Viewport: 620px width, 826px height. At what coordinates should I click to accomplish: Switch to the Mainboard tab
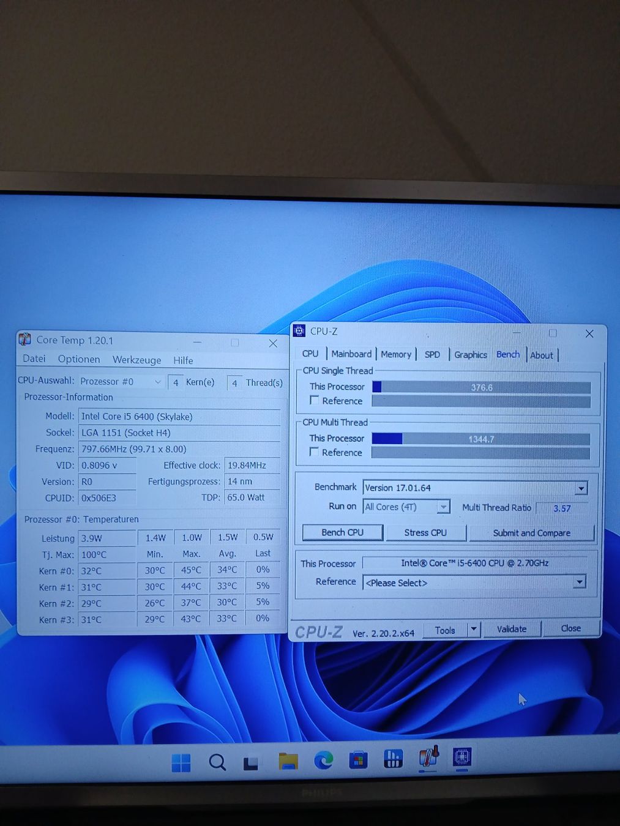(x=351, y=354)
